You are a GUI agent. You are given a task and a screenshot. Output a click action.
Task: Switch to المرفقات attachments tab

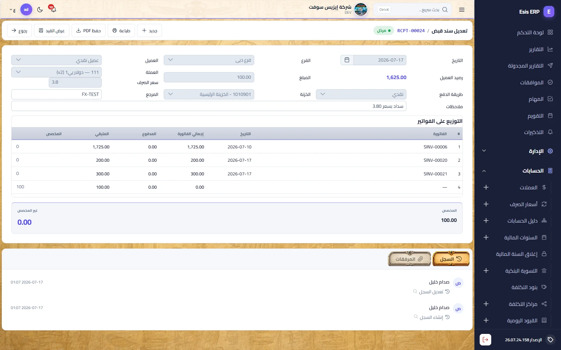point(410,259)
